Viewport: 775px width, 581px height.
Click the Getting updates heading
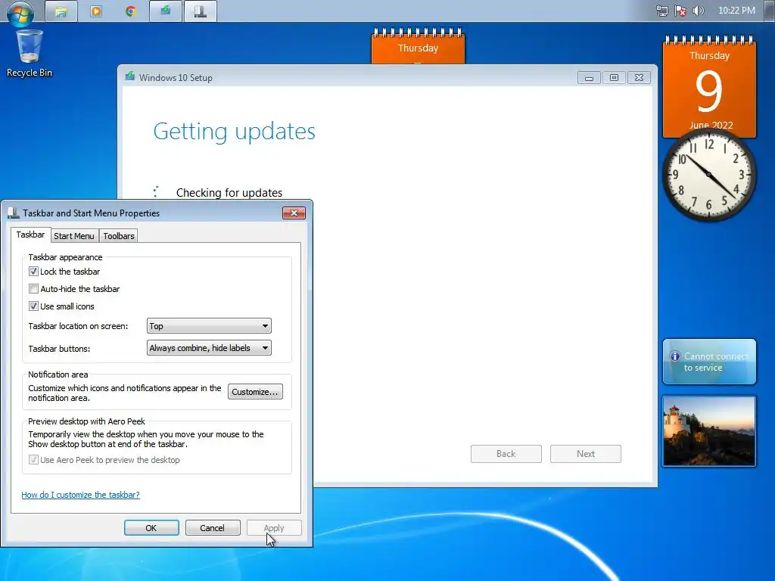coord(235,132)
